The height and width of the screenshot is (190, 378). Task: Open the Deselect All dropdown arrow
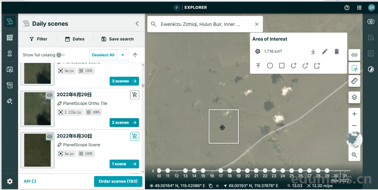(x=123, y=55)
